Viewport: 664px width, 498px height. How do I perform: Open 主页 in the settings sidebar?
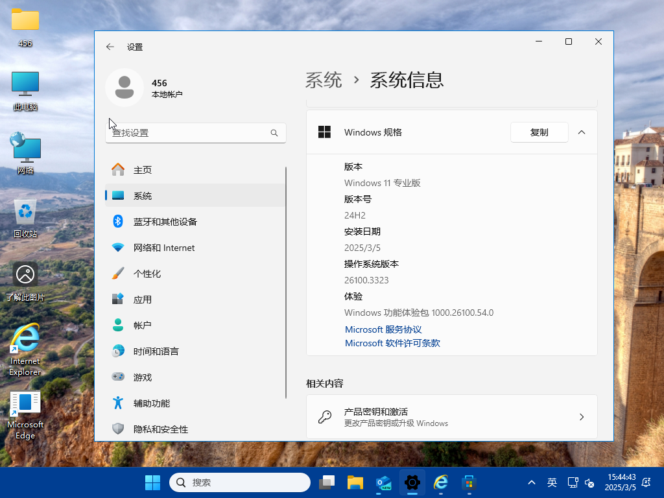tap(196, 170)
